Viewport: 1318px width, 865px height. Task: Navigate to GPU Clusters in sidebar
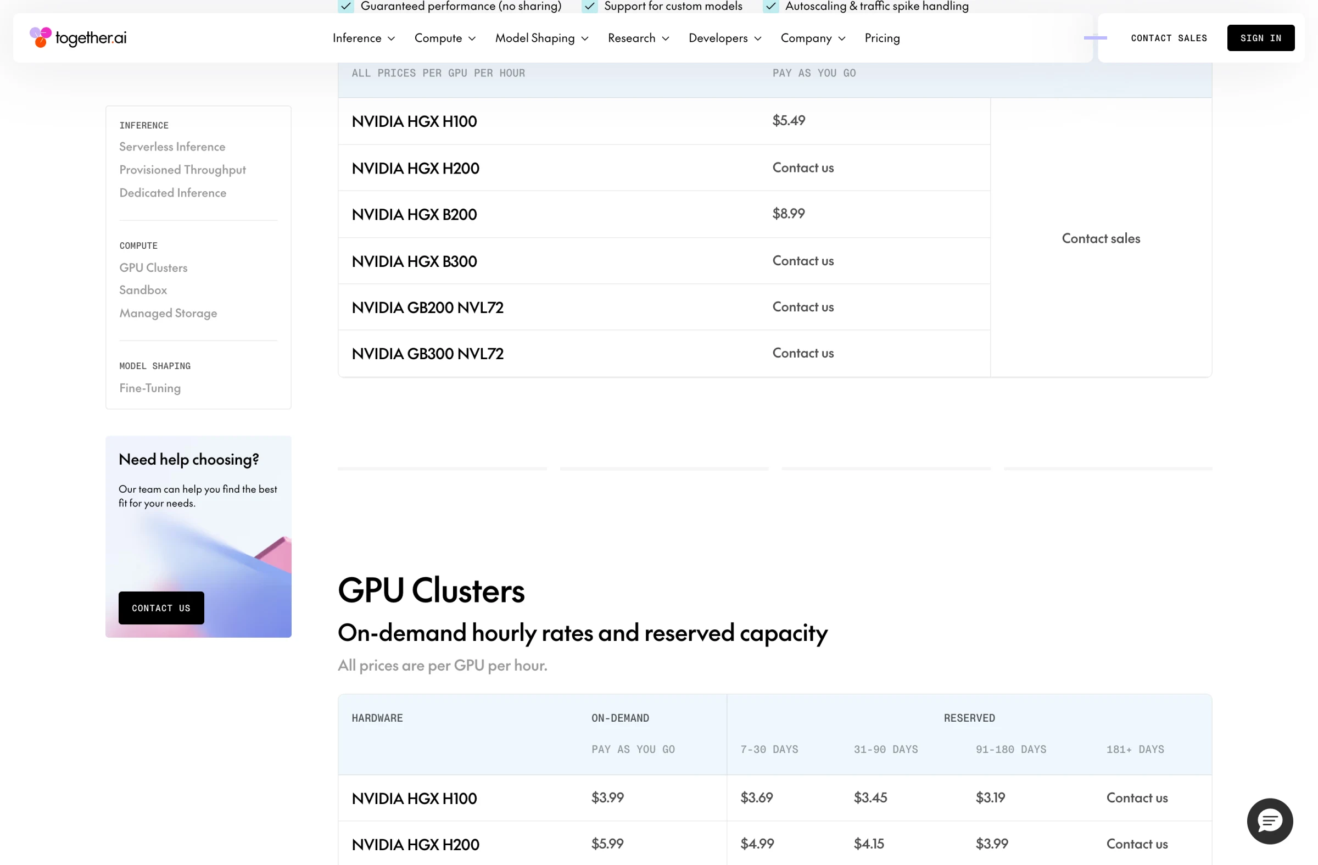click(153, 267)
